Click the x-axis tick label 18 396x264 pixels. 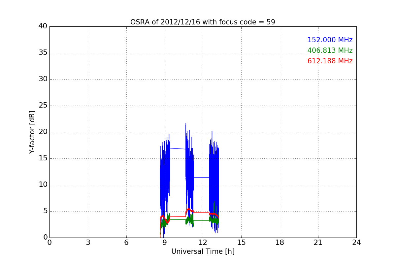280,243
